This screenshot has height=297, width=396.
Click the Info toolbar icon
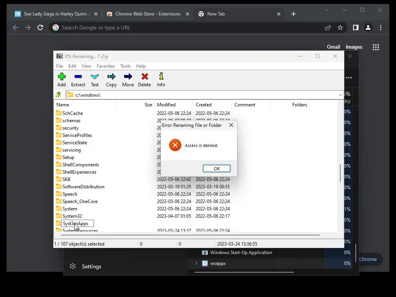(x=161, y=76)
